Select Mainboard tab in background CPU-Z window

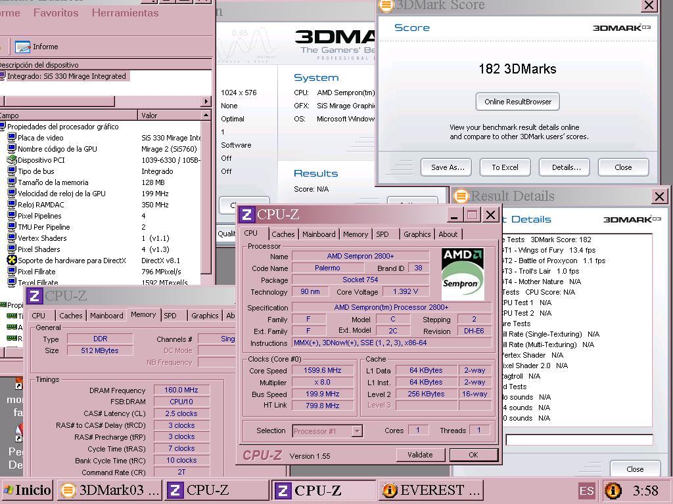click(x=106, y=316)
